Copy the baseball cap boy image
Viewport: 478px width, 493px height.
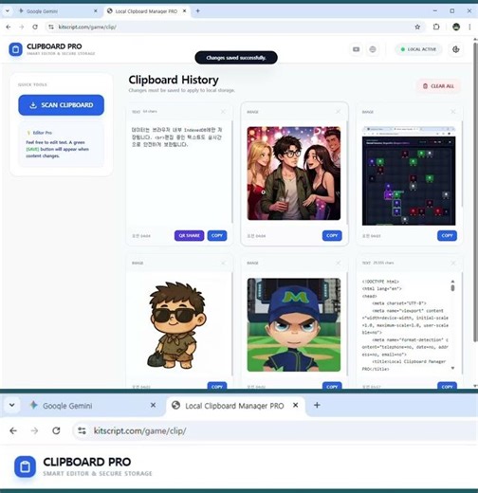pyautogui.click(x=332, y=386)
